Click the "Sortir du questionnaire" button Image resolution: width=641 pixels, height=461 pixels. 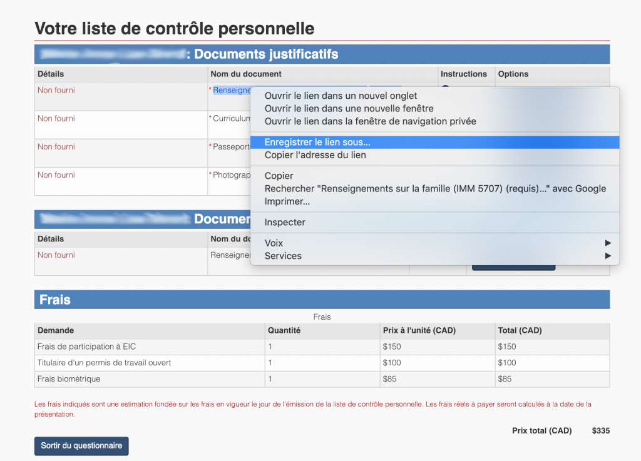click(x=81, y=446)
